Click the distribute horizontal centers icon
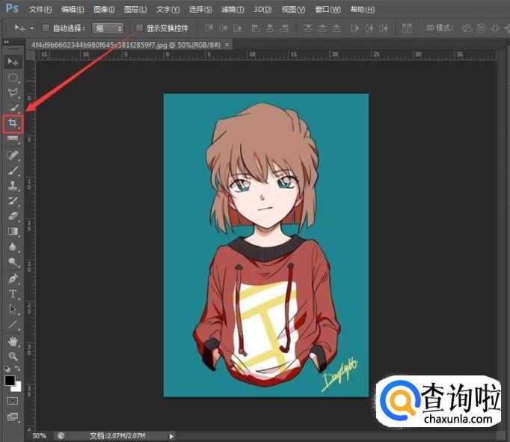 coord(369,28)
